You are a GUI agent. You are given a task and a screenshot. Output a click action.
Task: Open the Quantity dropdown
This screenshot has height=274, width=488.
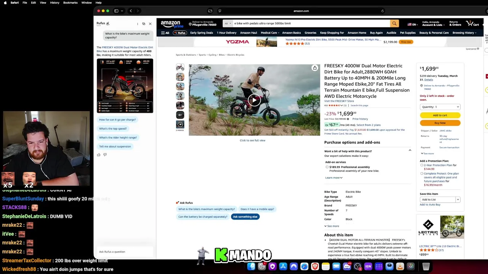[x=440, y=107]
